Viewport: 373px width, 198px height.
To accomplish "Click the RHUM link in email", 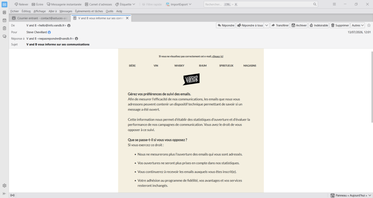I will tap(203, 65).
